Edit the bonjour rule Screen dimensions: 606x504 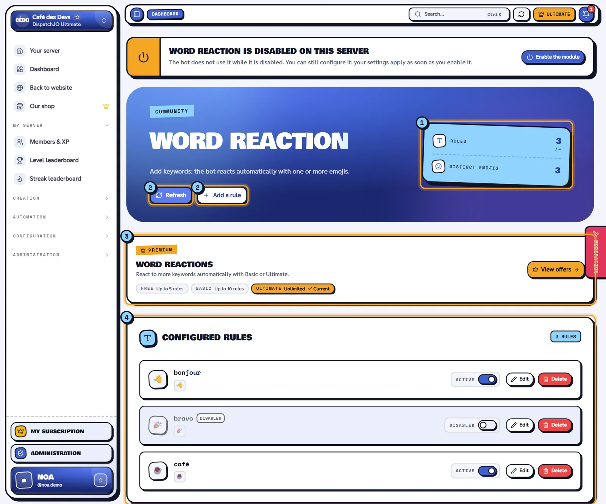(520, 379)
